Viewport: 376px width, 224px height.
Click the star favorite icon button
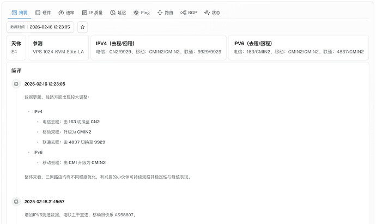click(x=82, y=27)
